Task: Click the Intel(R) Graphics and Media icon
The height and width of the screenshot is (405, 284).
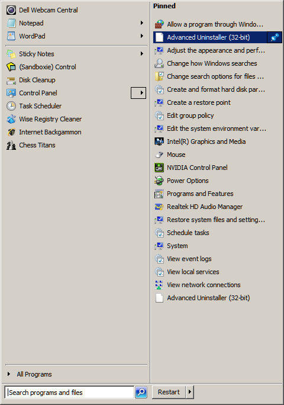Action: tap(159, 142)
